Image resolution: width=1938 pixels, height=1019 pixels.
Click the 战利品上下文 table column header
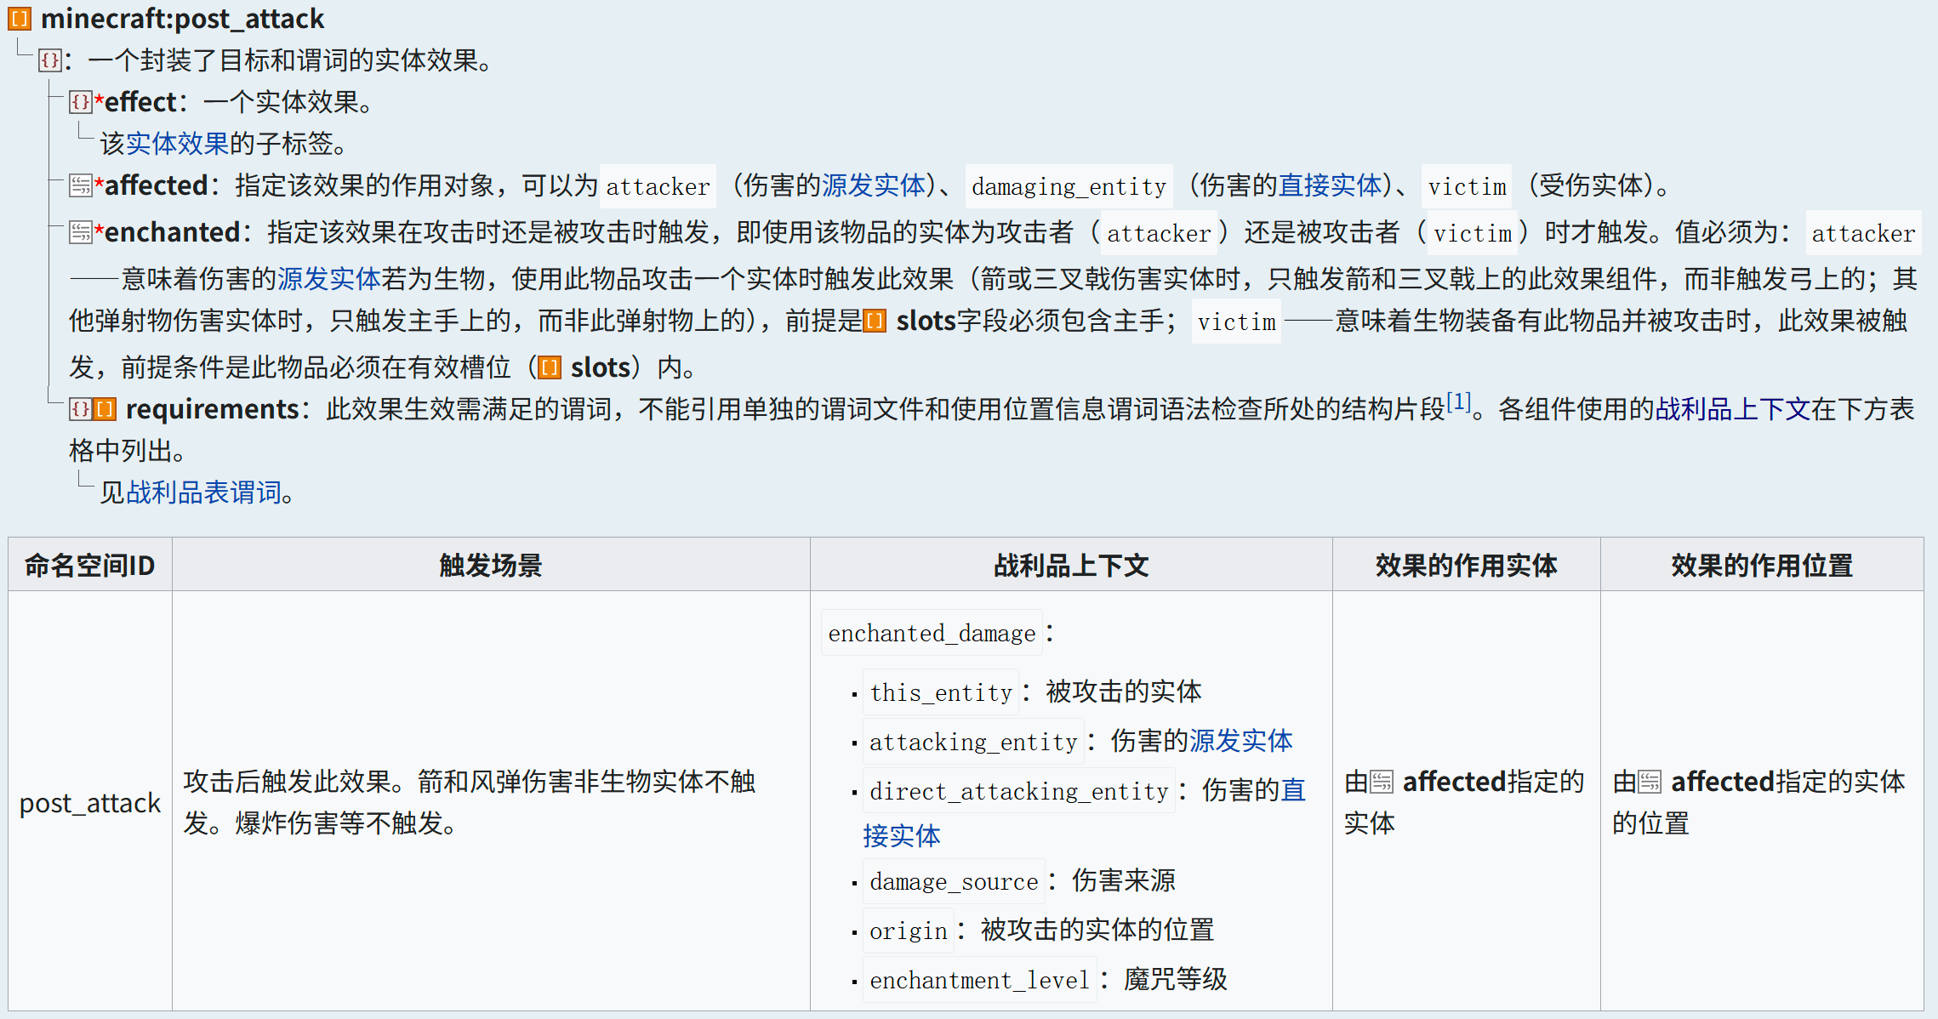(1071, 565)
